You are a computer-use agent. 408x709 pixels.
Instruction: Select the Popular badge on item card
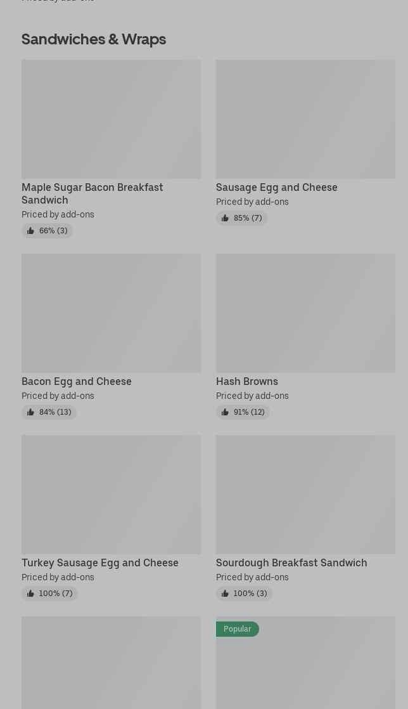click(237, 629)
